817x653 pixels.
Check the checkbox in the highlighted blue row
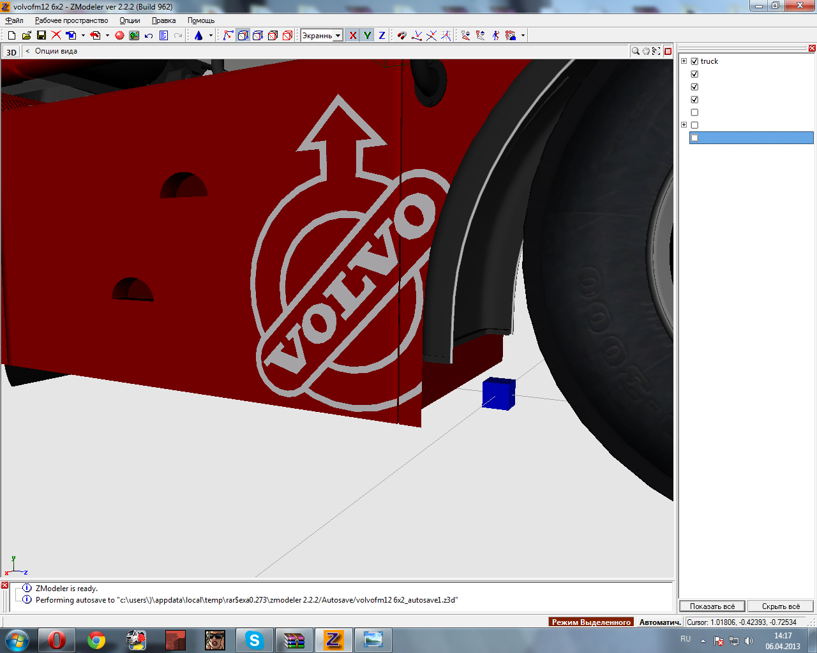coord(694,138)
